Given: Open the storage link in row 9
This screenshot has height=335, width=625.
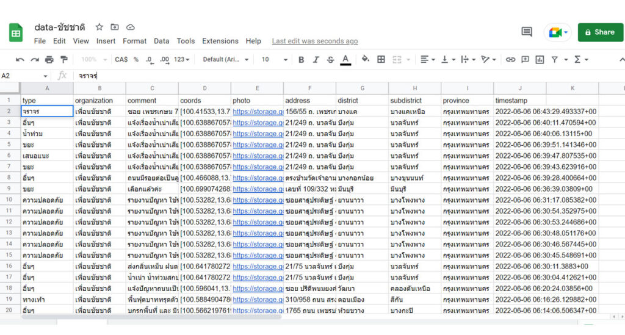Looking at the screenshot, I should click(x=258, y=189).
